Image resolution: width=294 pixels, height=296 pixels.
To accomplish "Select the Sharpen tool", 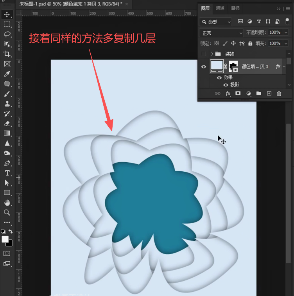I will 7,143.
